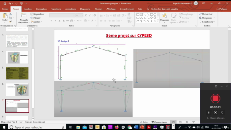The height and width of the screenshot is (130, 231).
Task: Click the Partager share button
Action: [x=222, y=9]
